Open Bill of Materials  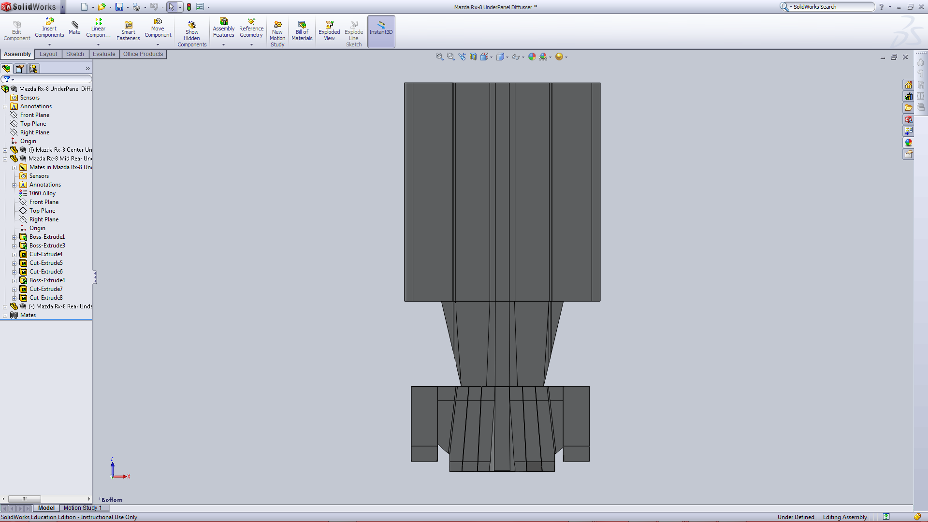(x=302, y=31)
